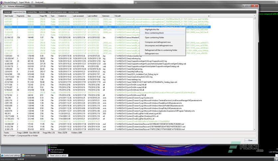Select the WdiContextLog.etl.003 row
The image size is (278, 161).
tap(107, 113)
